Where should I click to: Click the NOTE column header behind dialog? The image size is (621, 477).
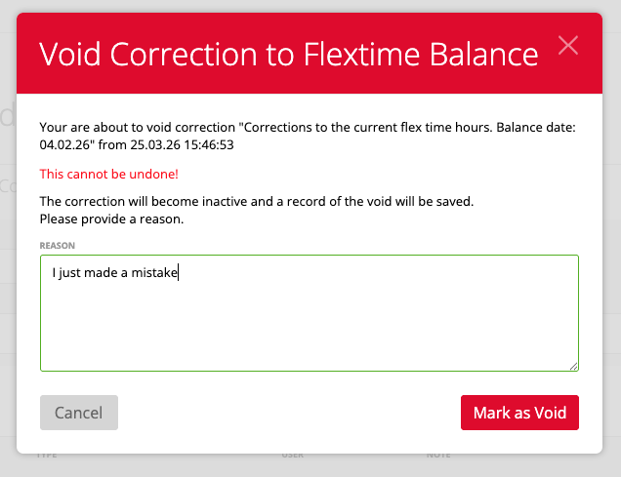click(x=438, y=455)
